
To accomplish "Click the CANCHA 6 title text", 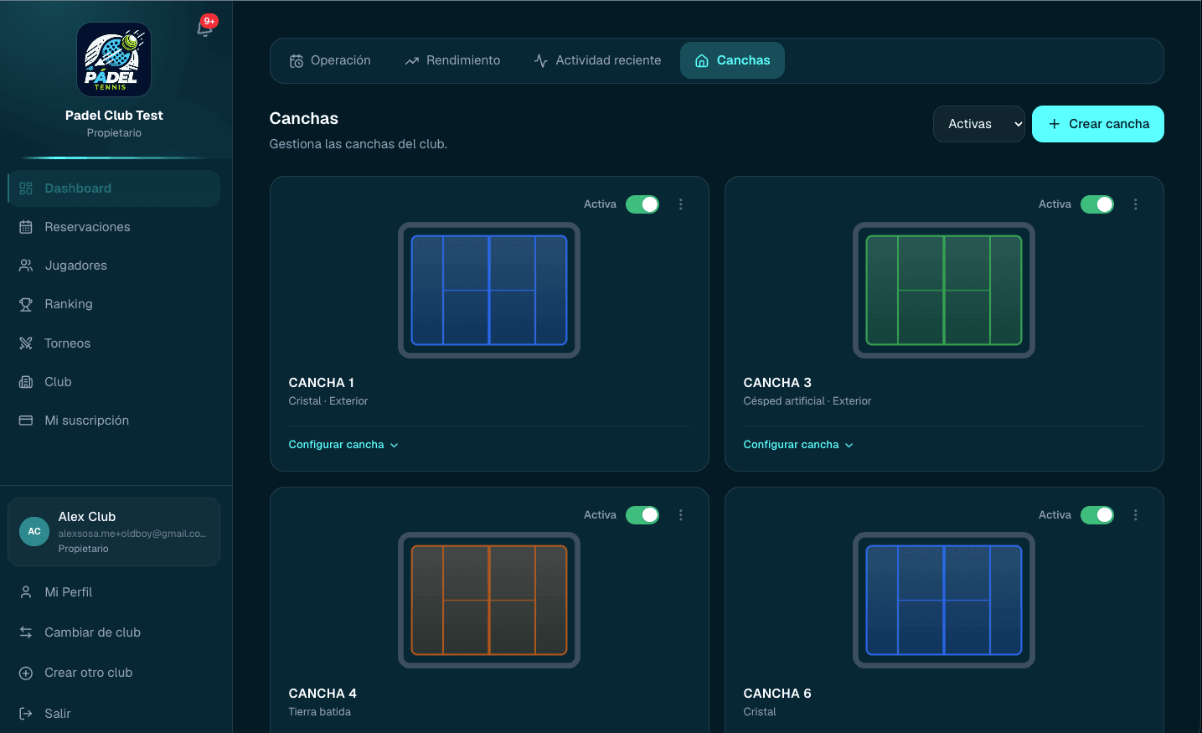I will [777, 694].
